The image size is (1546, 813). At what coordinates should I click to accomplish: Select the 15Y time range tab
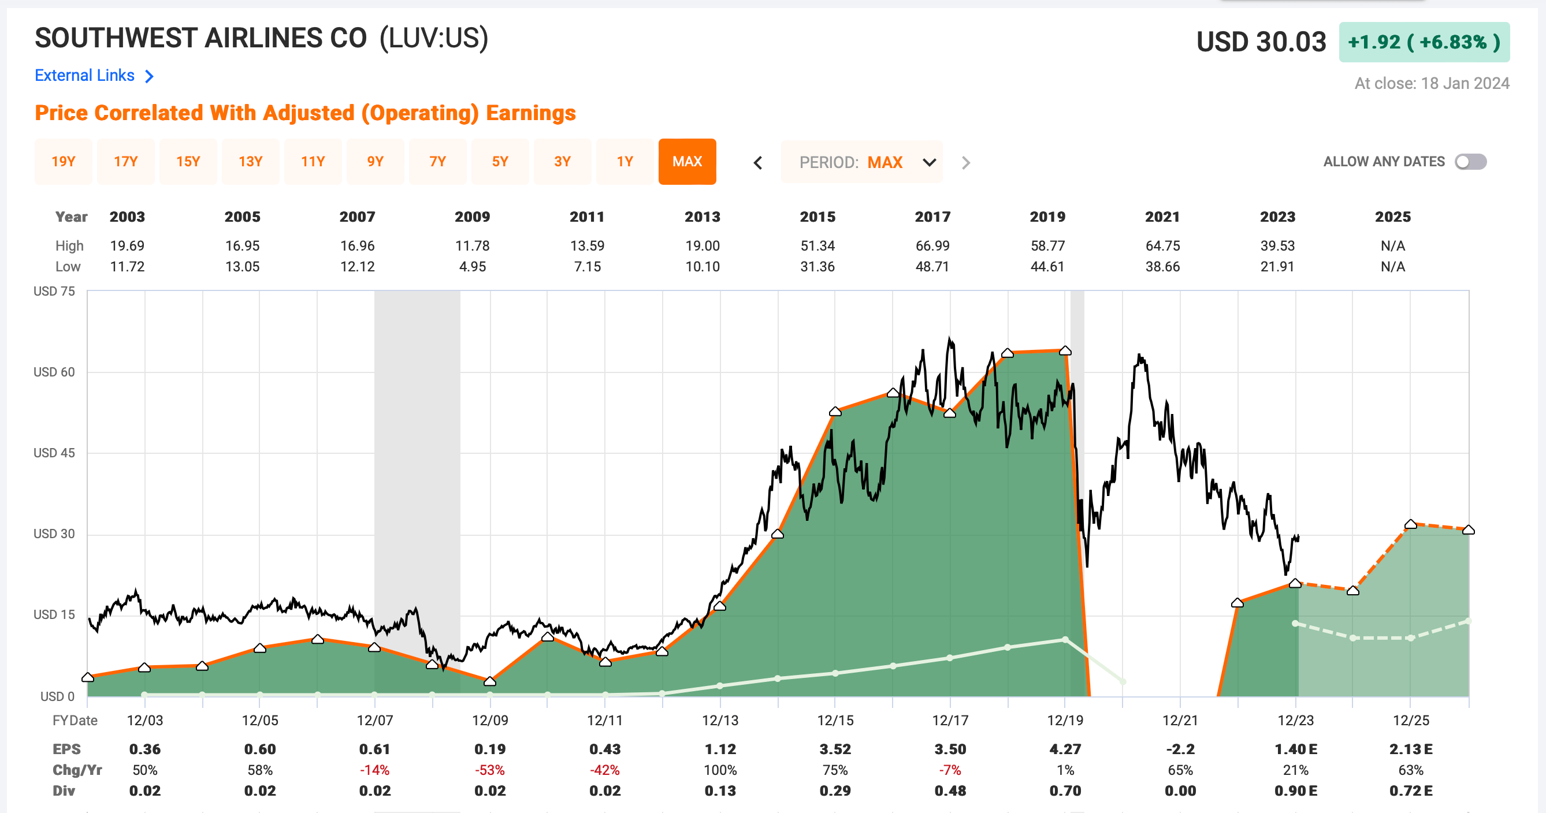pos(188,162)
